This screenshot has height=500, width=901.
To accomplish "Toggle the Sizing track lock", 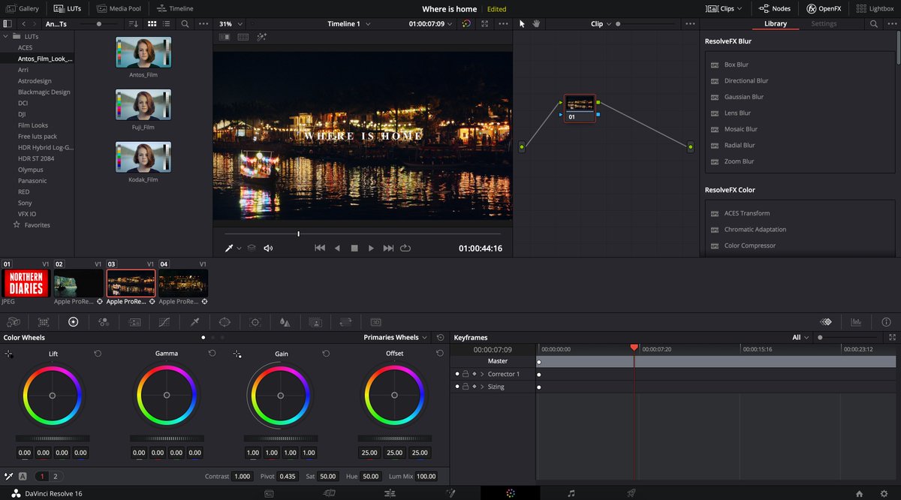I will point(465,387).
